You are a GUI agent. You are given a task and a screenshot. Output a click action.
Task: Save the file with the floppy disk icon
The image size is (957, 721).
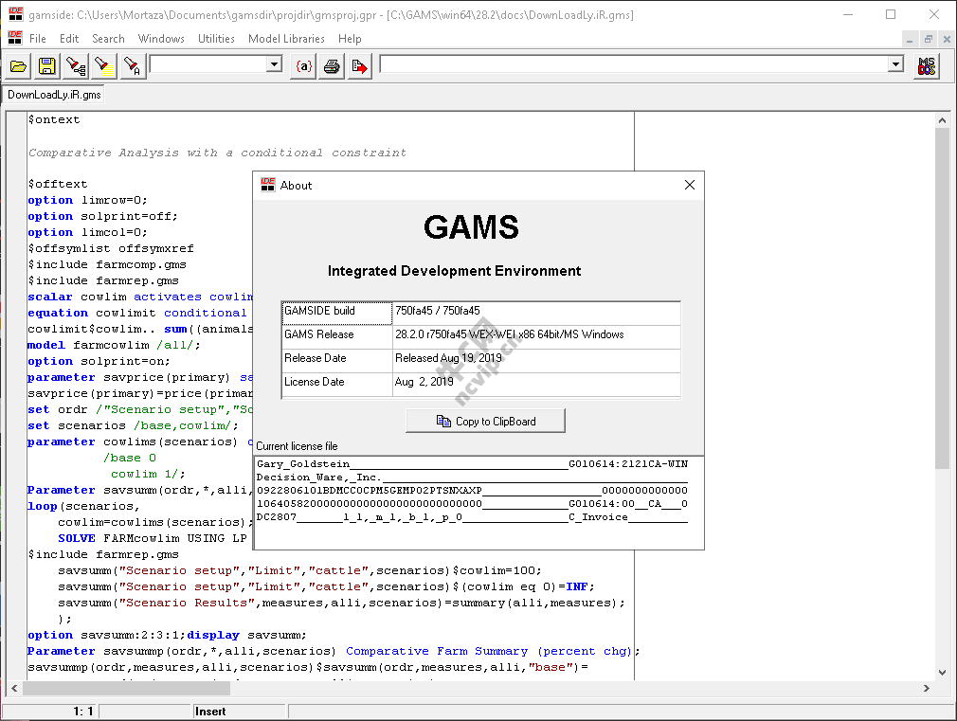[47, 66]
